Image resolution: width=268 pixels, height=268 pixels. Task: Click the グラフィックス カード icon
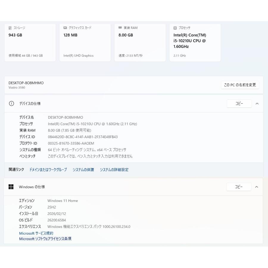(x=65, y=28)
